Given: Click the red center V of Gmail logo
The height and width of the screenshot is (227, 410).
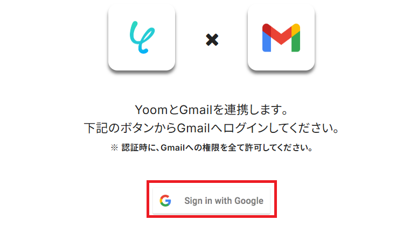Looking at the screenshot, I should (281, 35).
